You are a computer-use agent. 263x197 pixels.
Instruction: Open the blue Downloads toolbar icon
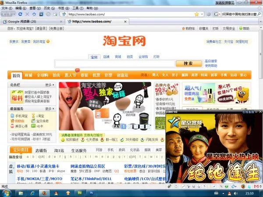41,14
